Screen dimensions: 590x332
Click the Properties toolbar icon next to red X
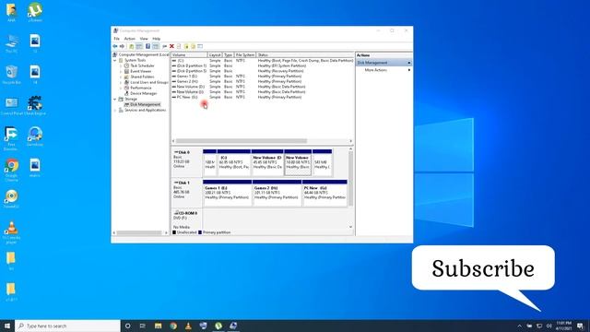pyautogui.click(x=179, y=46)
